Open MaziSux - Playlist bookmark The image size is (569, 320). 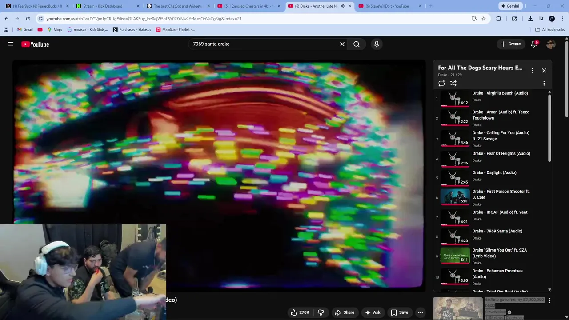pyautogui.click(x=175, y=30)
